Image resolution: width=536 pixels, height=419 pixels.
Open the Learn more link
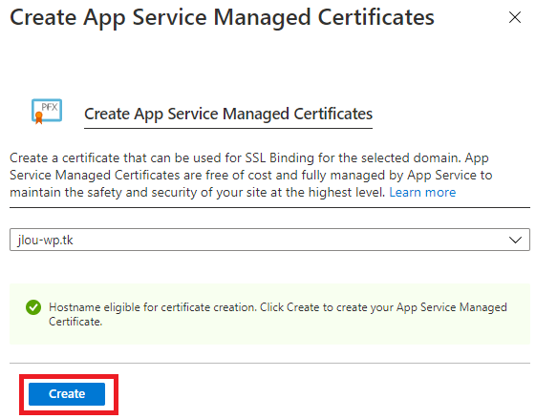pyautogui.click(x=422, y=192)
